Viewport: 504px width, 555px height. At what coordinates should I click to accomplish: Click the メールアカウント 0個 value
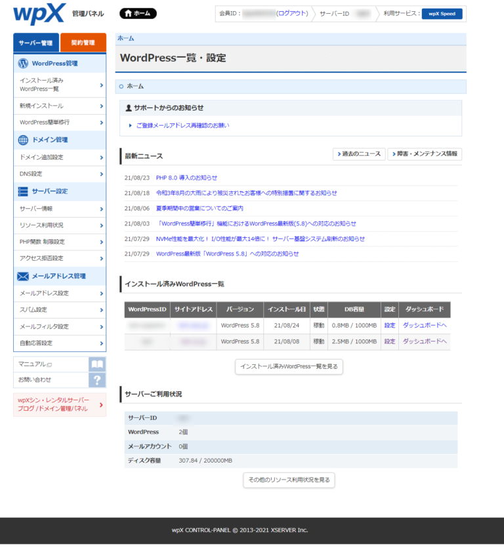tap(183, 447)
